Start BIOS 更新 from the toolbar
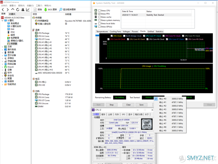 tap(50, 10)
